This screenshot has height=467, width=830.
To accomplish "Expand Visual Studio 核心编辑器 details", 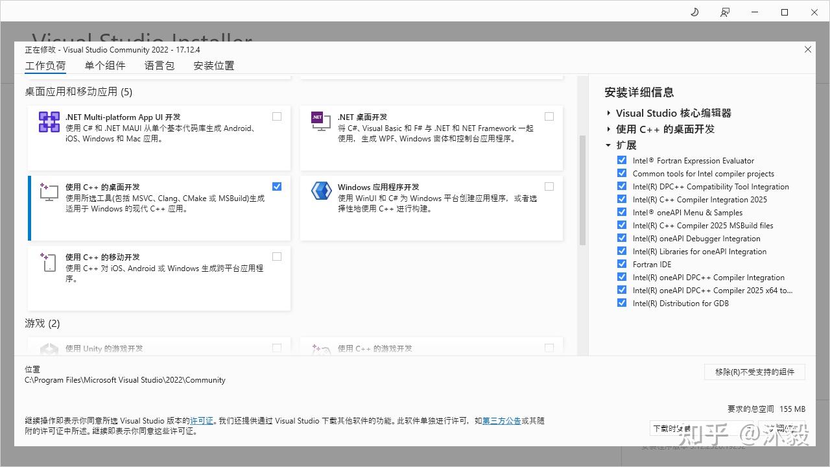I will coord(608,112).
